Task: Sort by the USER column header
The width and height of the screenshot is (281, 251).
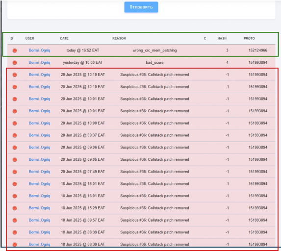Action: tap(29, 39)
